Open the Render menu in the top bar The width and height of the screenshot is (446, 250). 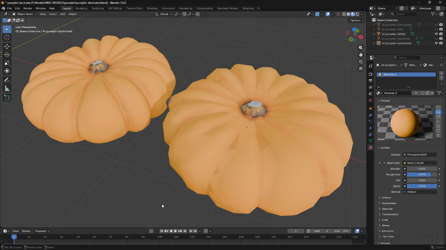[x=28, y=8]
